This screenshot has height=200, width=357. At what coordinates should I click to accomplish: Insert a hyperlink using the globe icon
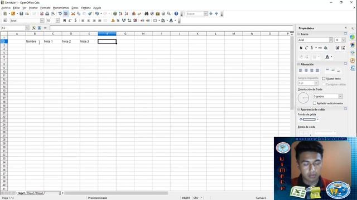tap(115, 13)
